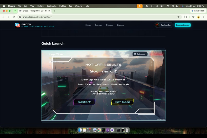Launch Siri from menu bar
Viewport: 207px width, 138px height.
coord(183,6)
